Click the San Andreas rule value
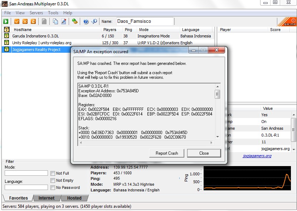 tap(272, 128)
